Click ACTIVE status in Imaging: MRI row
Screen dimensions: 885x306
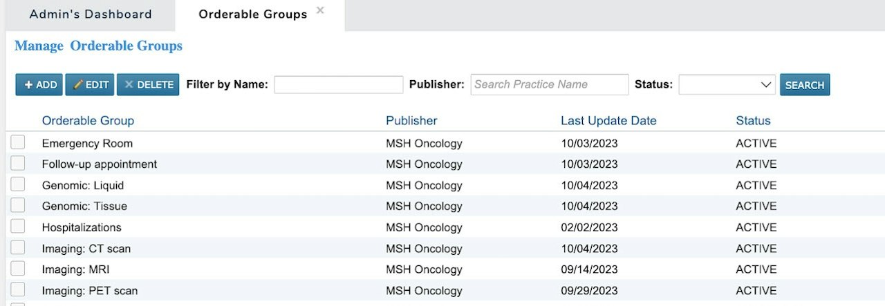tap(756, 269)
